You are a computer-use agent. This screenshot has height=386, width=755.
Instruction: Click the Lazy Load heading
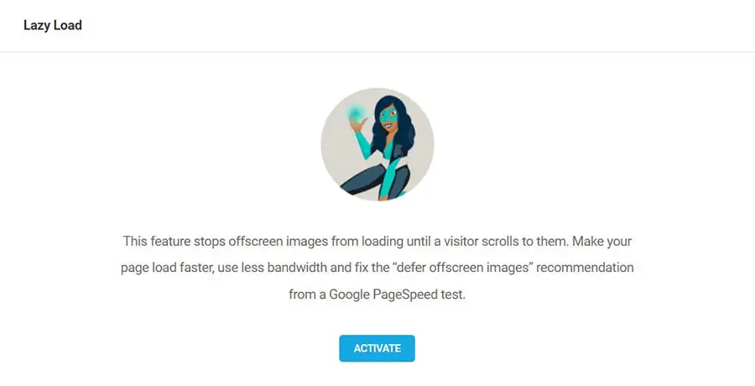click(x=52, y=25)
